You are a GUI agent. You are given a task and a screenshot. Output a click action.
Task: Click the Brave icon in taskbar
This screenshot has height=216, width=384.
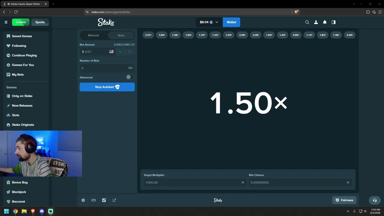pyautogui.click(x=33, y=211)
